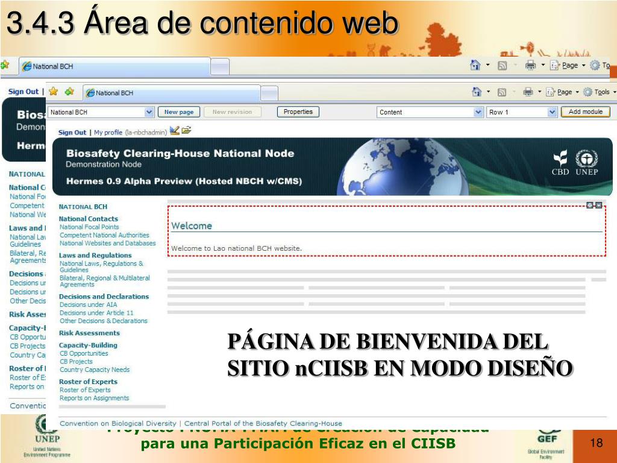Select National BCH tab in back browser window
Screen dimensions: 617x463
coord(115,66)
